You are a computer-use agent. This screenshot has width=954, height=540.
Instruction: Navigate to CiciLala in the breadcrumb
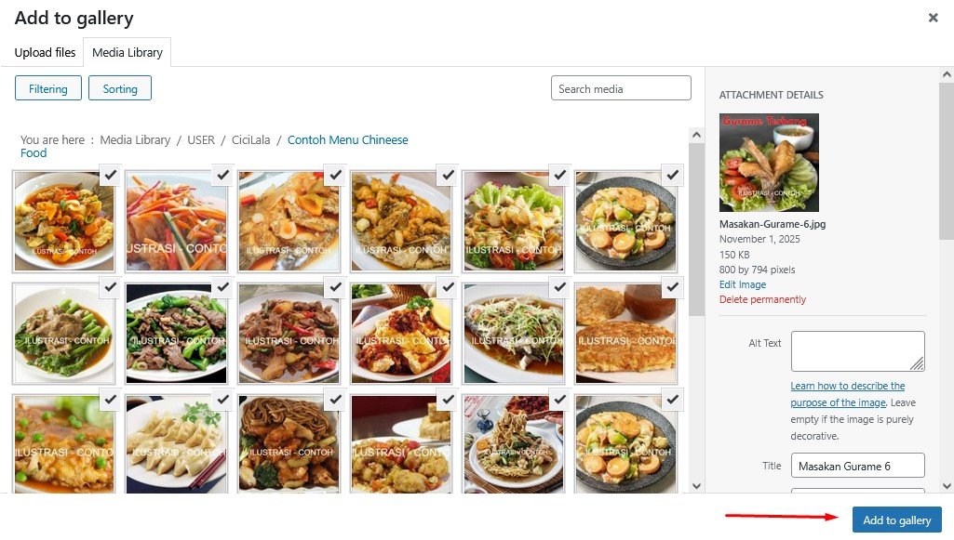point(250,139)
